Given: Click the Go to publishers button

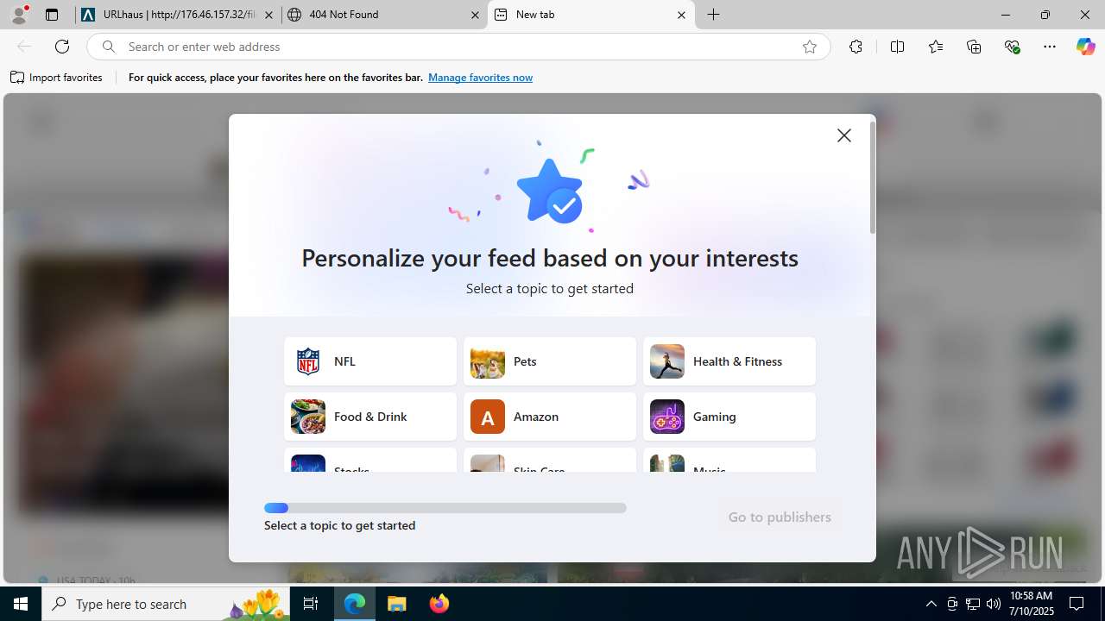Looking at the screenshot, I should click(780, 517).
